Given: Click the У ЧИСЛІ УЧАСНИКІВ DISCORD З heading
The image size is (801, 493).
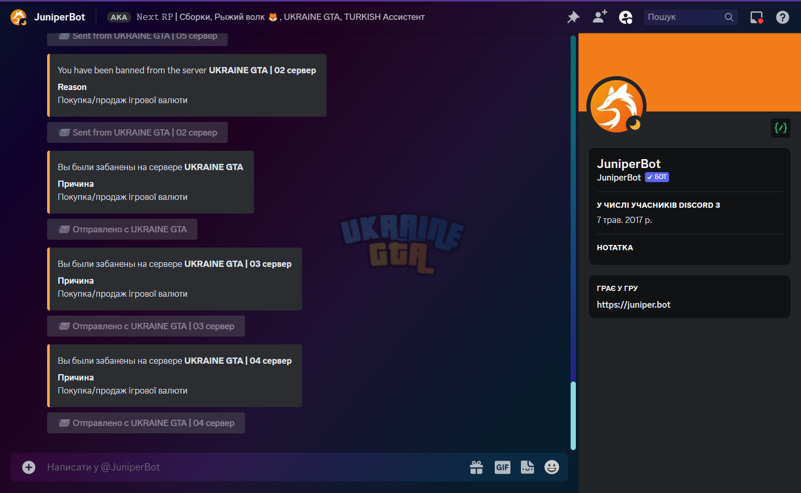Looking at the screenshot, I should pos(658,205).
